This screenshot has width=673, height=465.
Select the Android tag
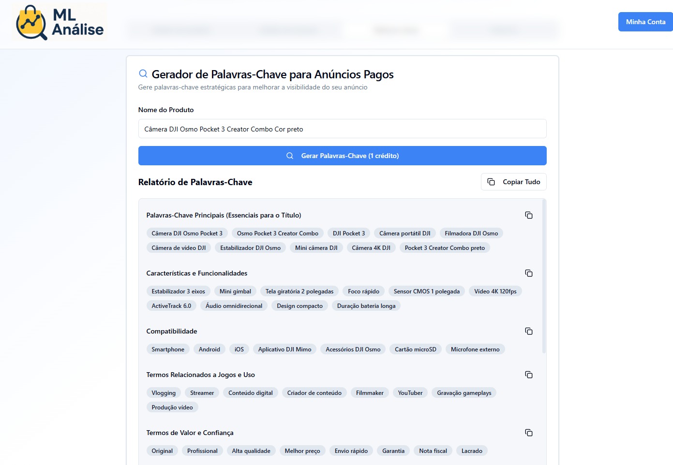(x=209, y=349)
